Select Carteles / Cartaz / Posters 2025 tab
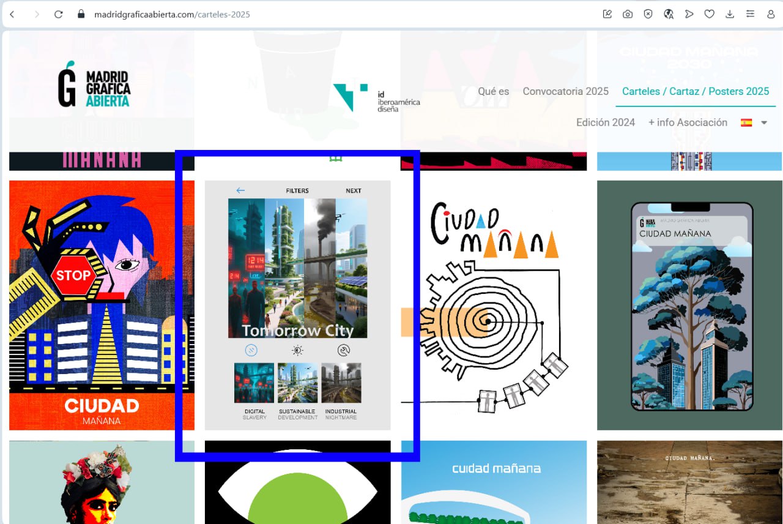Viewport: 783px width, 524px height. point(696,91)
